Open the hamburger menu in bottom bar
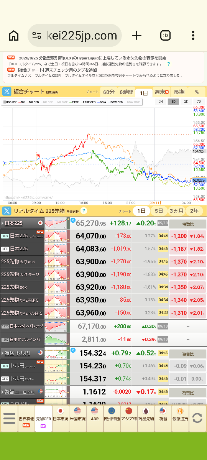This screenshot has width=207, height=460. click(x=9, y=418)
